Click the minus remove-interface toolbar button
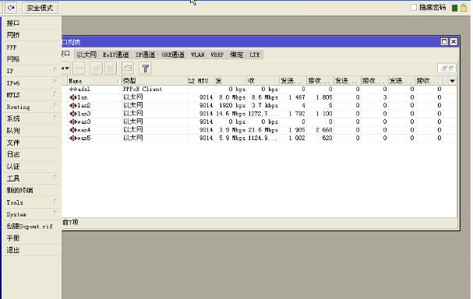473x299 pixels. [x=79, y=69]
